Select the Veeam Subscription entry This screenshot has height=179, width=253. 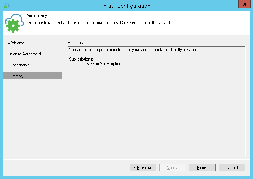(104, 64)
